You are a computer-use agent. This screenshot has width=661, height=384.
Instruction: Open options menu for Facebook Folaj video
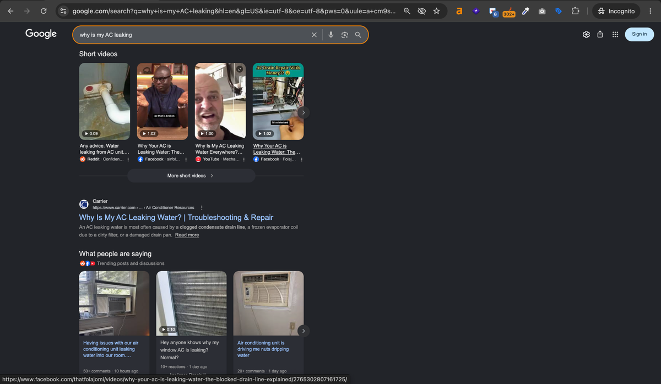pyautogui.click(x=302, y=160)
